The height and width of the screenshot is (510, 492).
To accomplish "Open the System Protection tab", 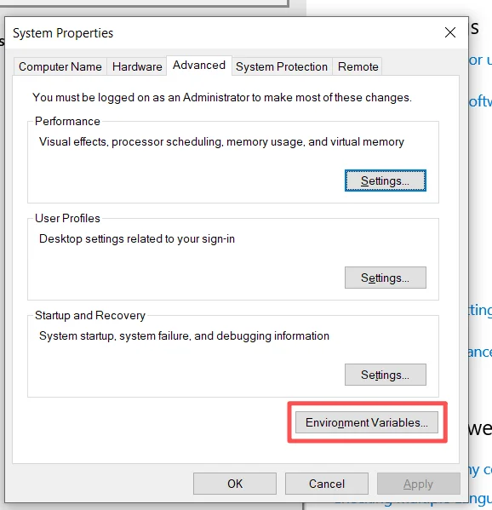I will [282, 66].
